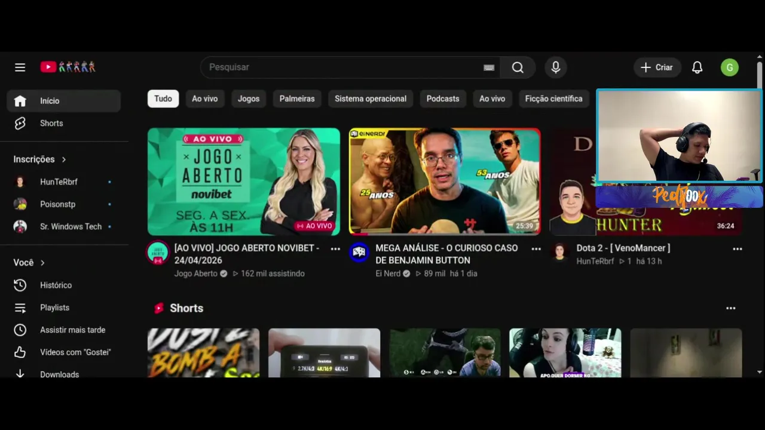The width and height of the screenshot is (765, 430).
Task: Click the Downloads arrow icon
Action: pos(20,374)
